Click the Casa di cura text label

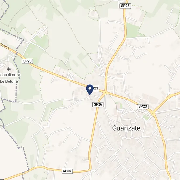[10, 75]
